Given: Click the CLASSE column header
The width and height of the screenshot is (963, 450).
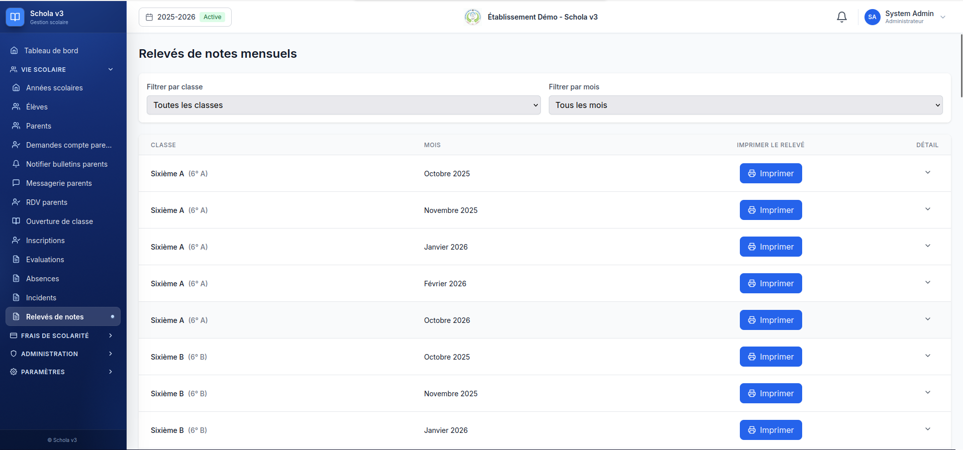Looking at the screenshot, I should point(163,145).
